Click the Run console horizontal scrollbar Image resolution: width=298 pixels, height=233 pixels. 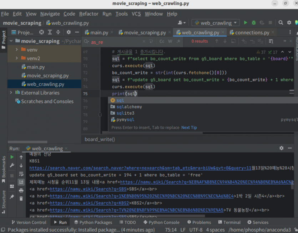[x=117, y=216]
